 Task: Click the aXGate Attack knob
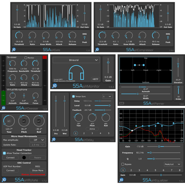(59, 36)
